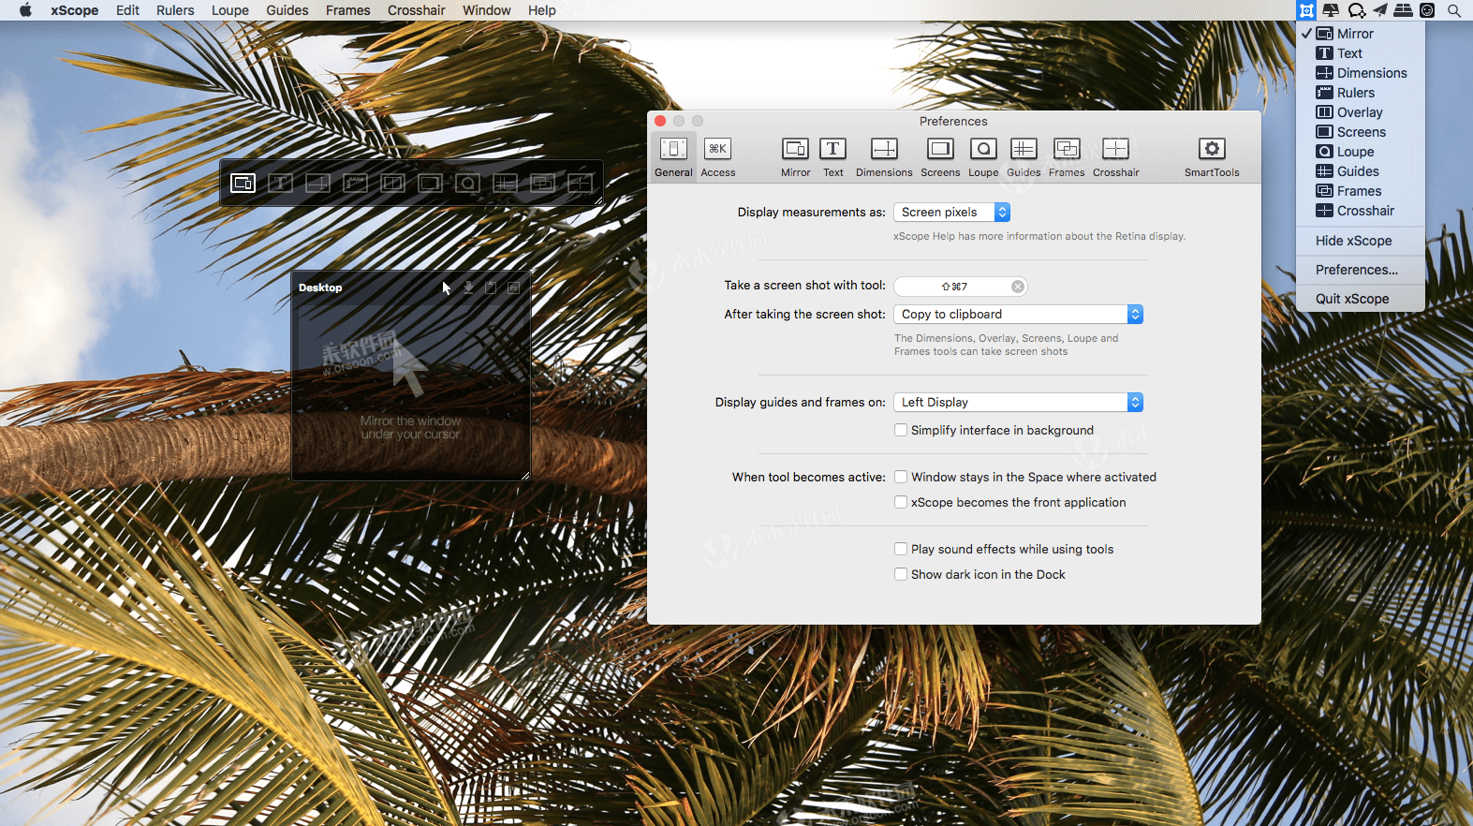The width and height of the screenshot is (1473, 826).
Task: Choose Guides in the status menu
Action: pyautogui.click(x=1361, y=171)
